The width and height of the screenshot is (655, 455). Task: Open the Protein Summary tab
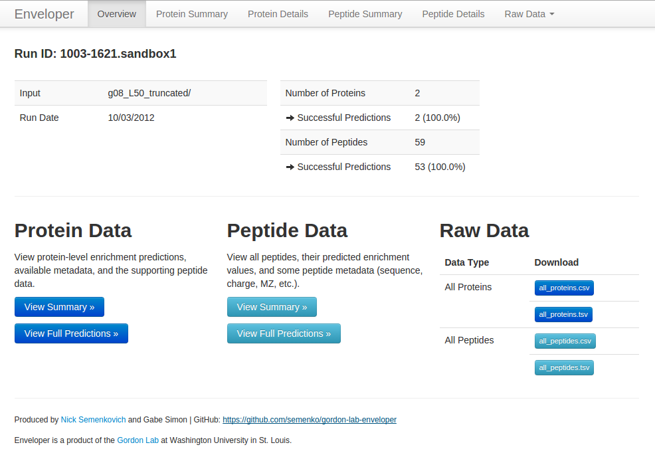tap(192, 14)
